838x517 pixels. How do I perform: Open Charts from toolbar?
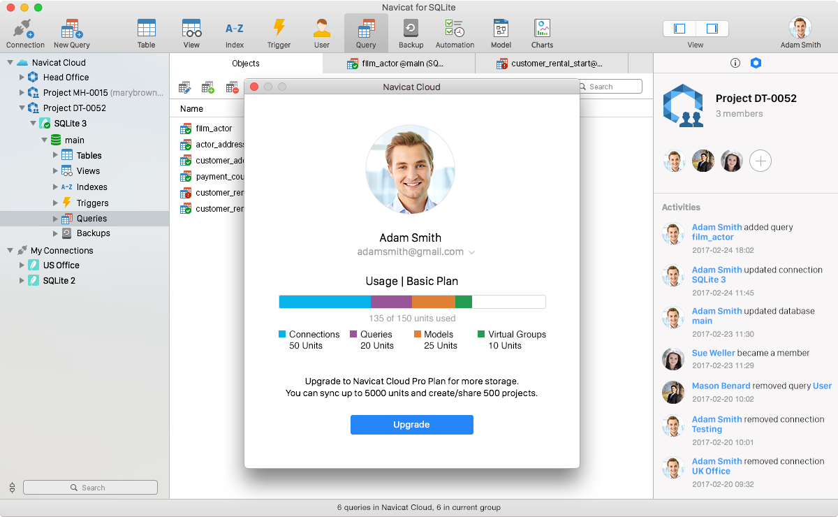click(x=542, y=34)
